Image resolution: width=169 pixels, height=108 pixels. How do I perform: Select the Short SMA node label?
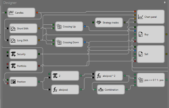[23, 29]
